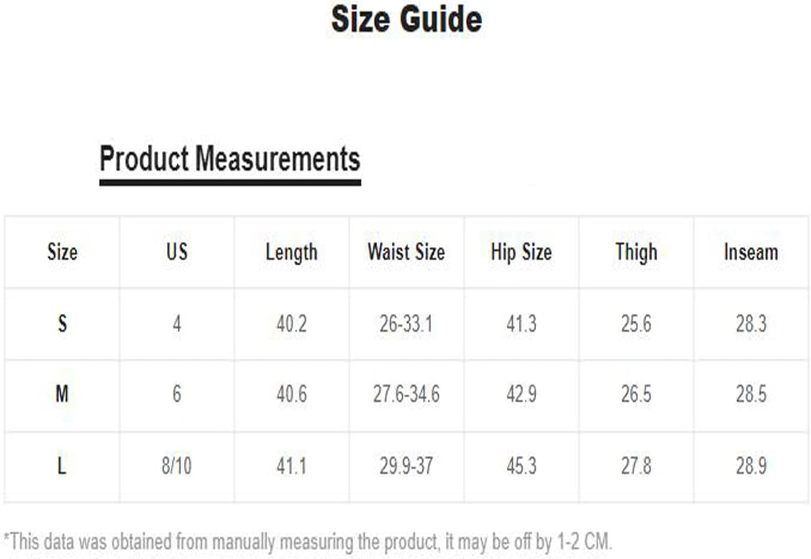Click inseam value 28.9 cell

751,466
